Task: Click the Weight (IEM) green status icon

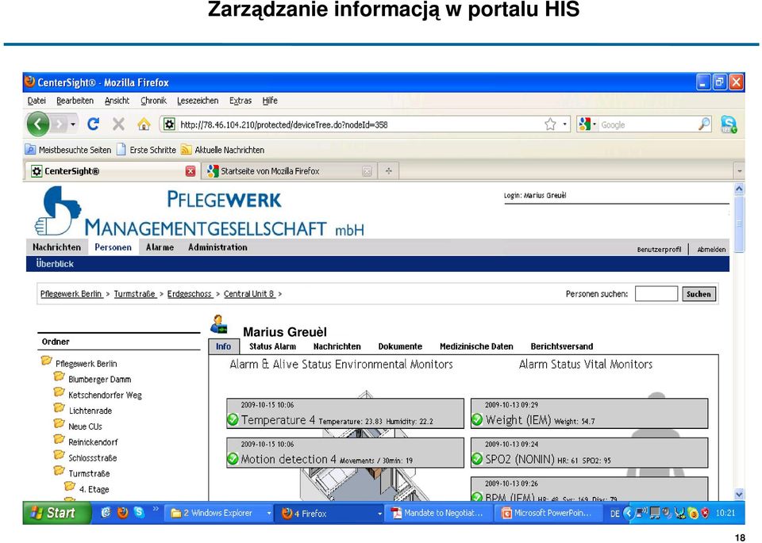Action: (477, 419)
